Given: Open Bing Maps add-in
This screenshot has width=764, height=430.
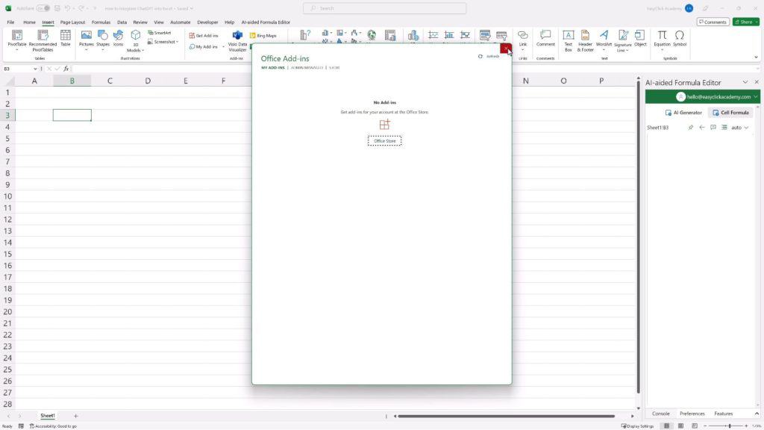Looking at the screenshot, I should 263,36.
